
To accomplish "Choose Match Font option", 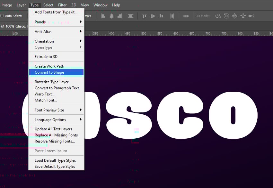I will pos(56,100).
